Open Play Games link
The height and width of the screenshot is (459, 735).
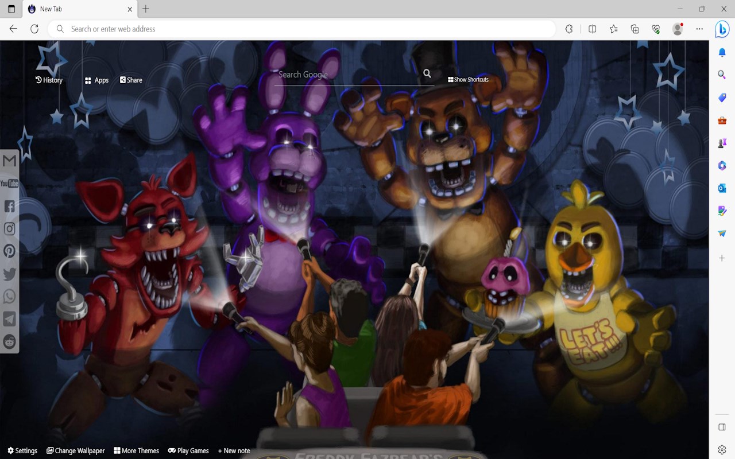pos(188,451)
